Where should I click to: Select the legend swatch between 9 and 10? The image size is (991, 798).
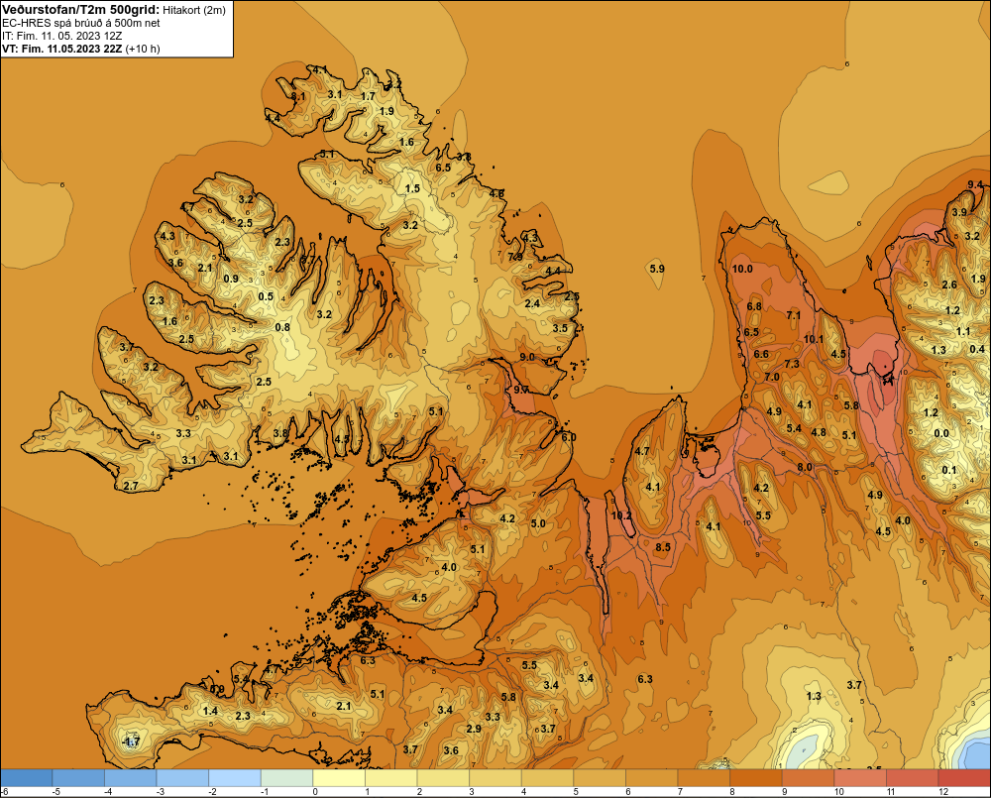click(809, 778)
